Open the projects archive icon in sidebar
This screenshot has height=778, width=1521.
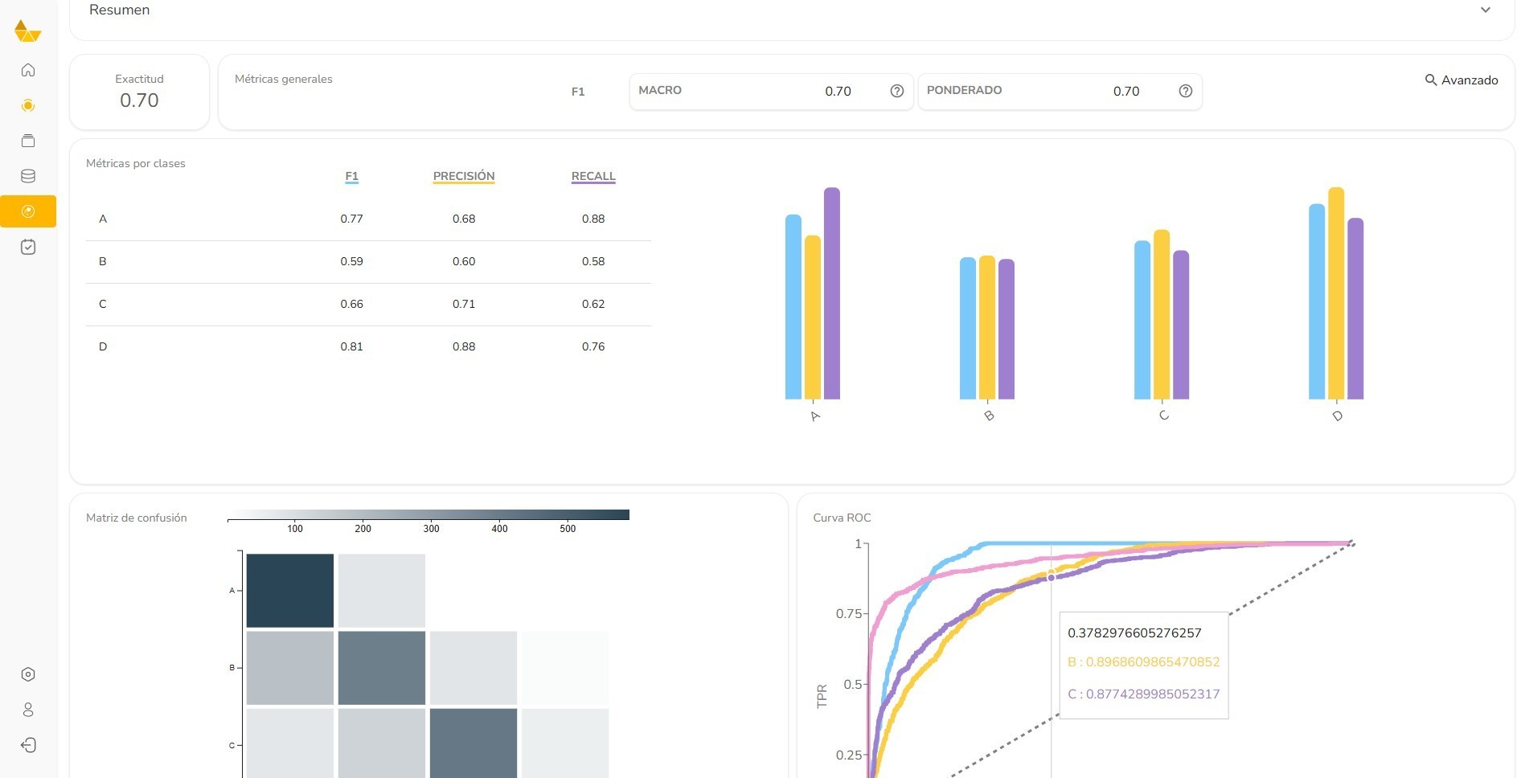click(28, 141)
